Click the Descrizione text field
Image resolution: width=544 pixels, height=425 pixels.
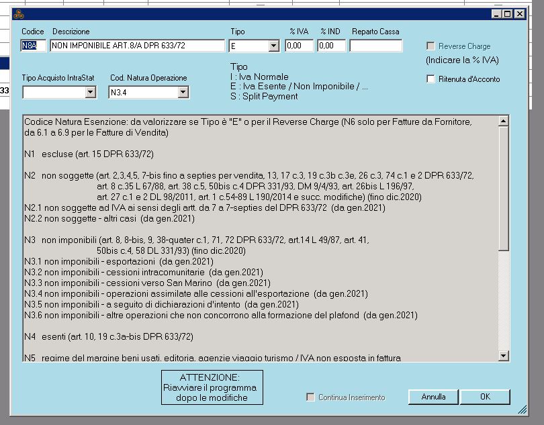[x=138, y=46]
